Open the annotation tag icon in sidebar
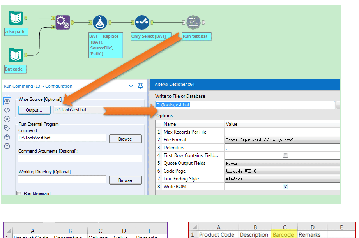359x238 pixels. pos(7,128)
